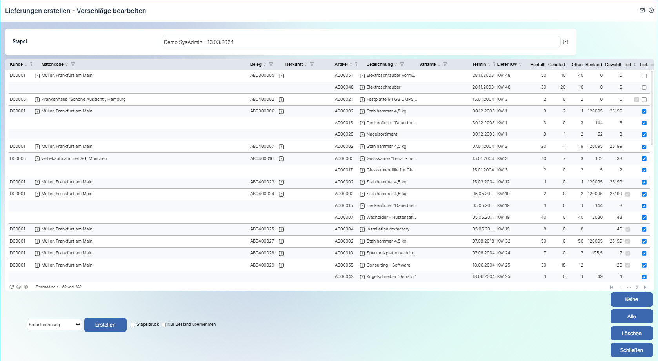
Task: Uncheck Lief. box for Wacholder - Hustensaft row
Action: pos(644,218)
